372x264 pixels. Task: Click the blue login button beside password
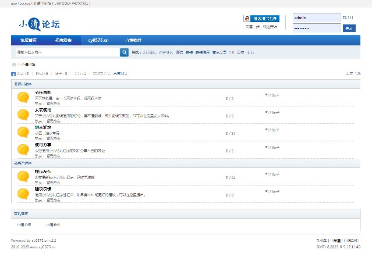(349, 28)
